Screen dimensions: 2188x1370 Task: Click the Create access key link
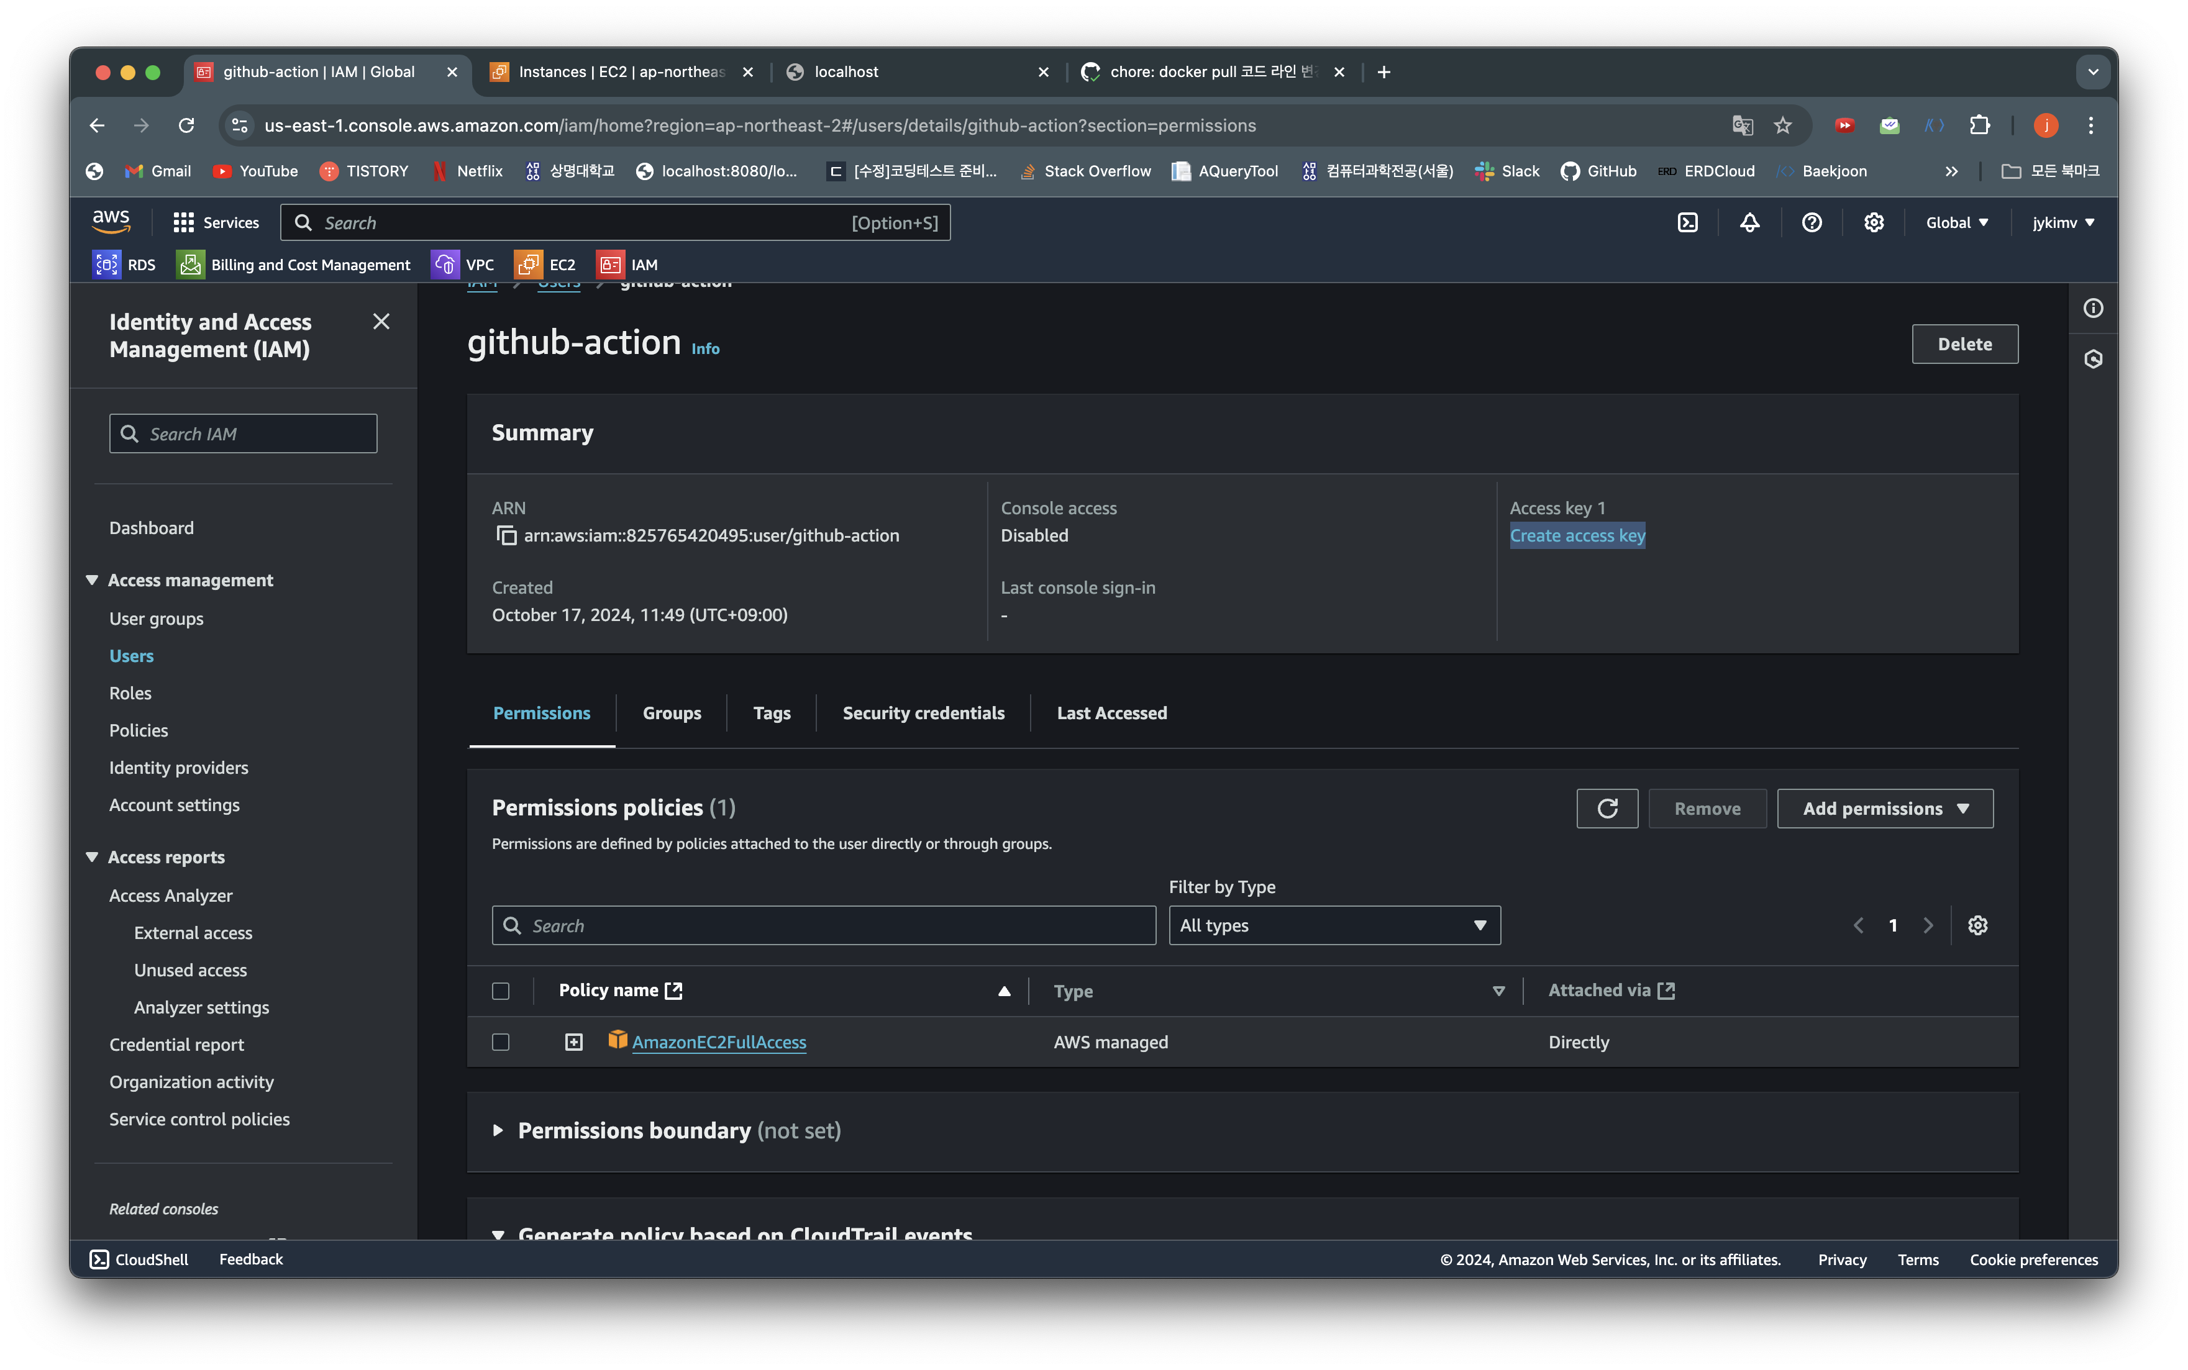pos(1577,535)
